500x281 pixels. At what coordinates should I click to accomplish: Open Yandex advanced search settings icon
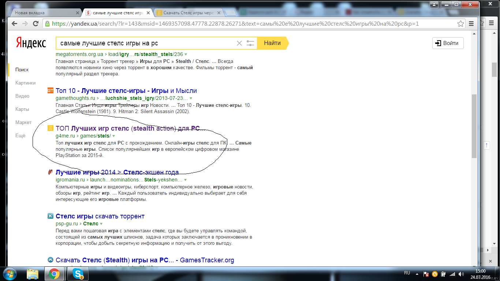(250, 43)
